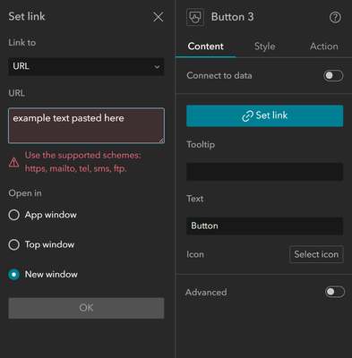Confirm with the OK button

click(x=86, y=308)
